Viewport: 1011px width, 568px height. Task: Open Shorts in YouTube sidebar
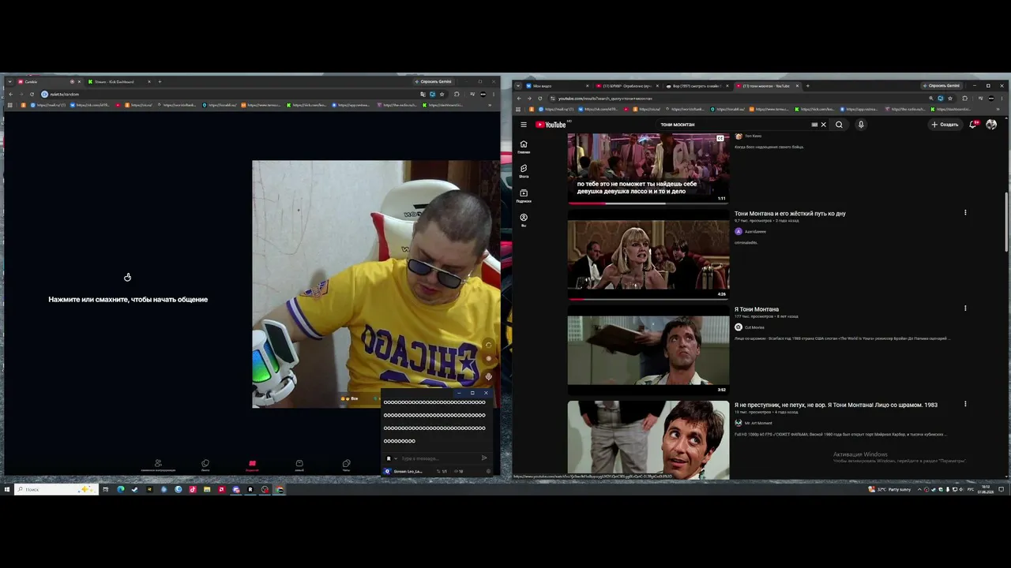pos(524,171)
